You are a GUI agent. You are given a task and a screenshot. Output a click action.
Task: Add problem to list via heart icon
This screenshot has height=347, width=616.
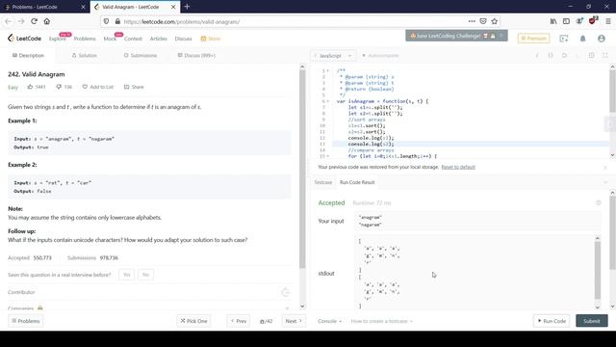[98, 87]
